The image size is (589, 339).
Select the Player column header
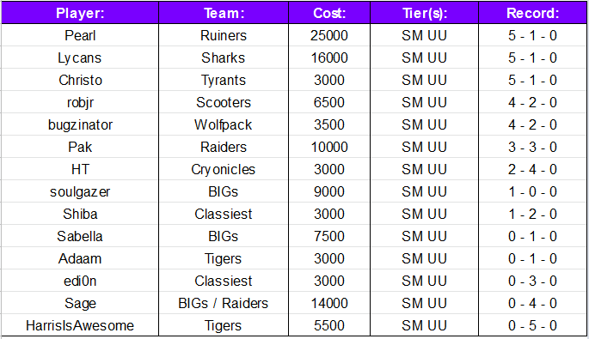tap(80, 13)
